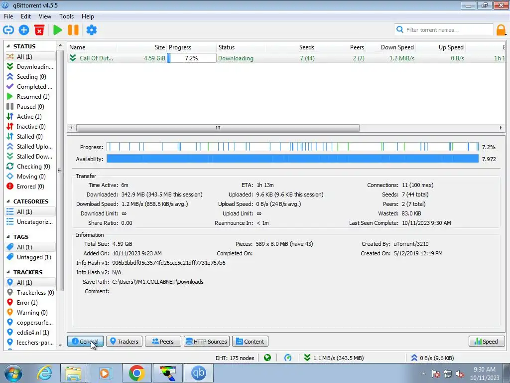510x383 pixels.
Task: Click the status bar upload speed indicator
Action: 432,358
